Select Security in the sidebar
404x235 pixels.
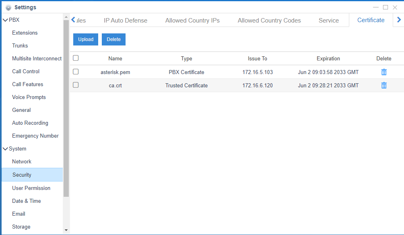click(32, 175)
